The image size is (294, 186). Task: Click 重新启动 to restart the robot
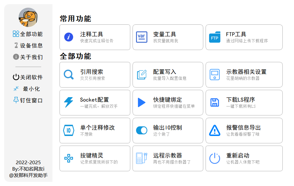click(x=241, y=158)
